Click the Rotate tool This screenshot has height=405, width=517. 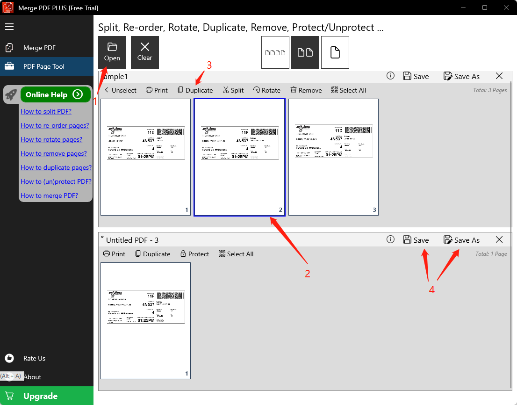(267, 90)
